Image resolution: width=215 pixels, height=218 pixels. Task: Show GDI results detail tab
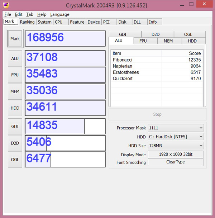pos(125,34)
